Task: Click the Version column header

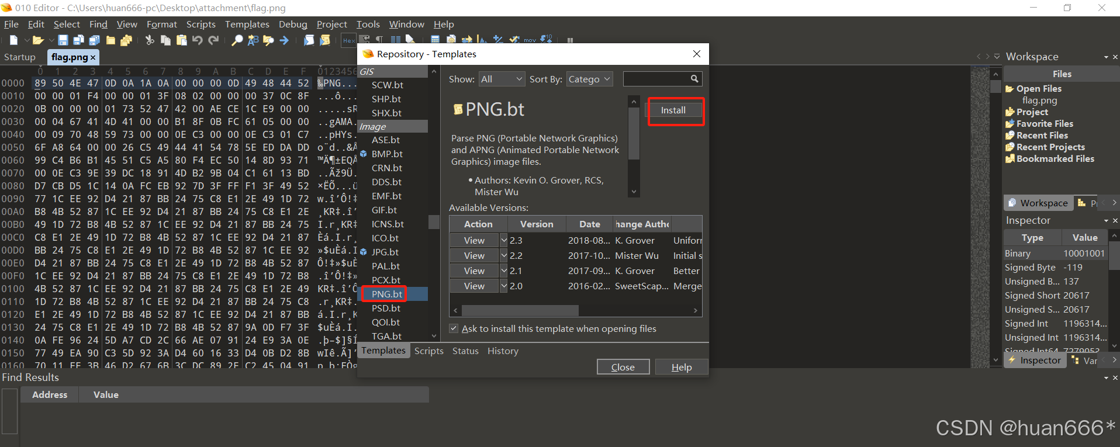Action: 537,224
